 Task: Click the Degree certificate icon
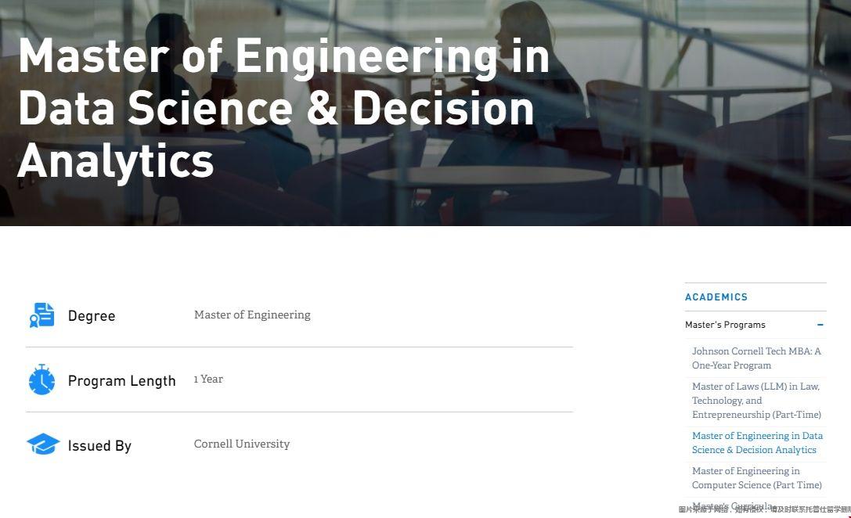[42, 315]
